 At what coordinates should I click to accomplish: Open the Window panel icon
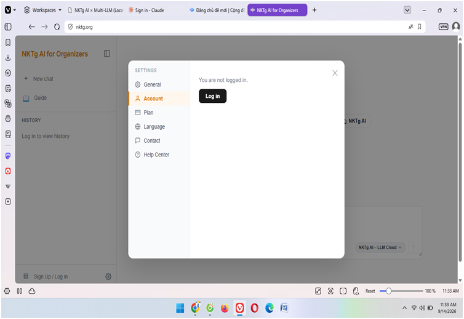click(x=8, y=119)
